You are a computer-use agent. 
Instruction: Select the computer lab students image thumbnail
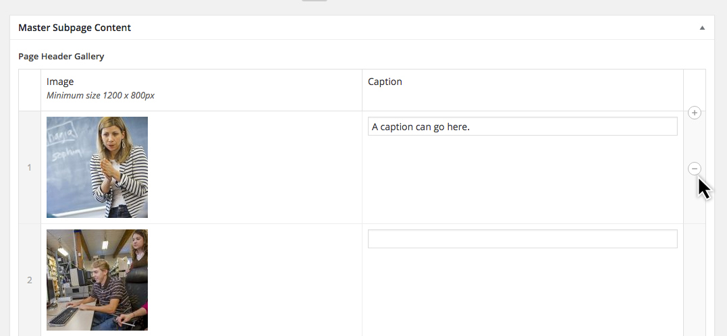97,280
